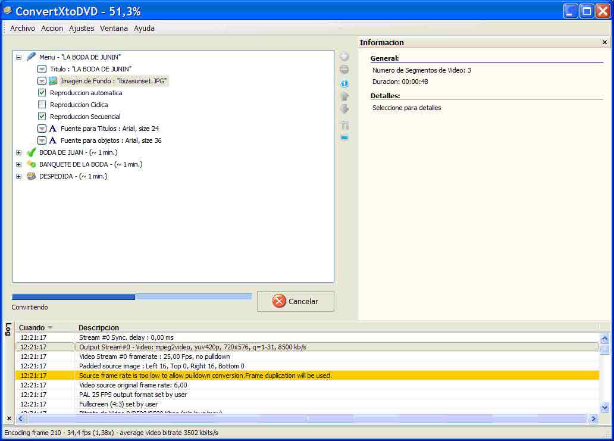614x441 pixels.
Task: Select the DESPEDIDA (~ 1 min.) entry
Action: (73, 176)
